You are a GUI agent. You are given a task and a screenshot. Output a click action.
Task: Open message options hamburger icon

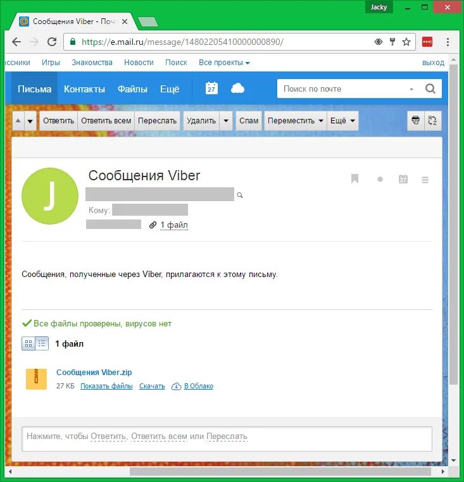pos(425,180)
